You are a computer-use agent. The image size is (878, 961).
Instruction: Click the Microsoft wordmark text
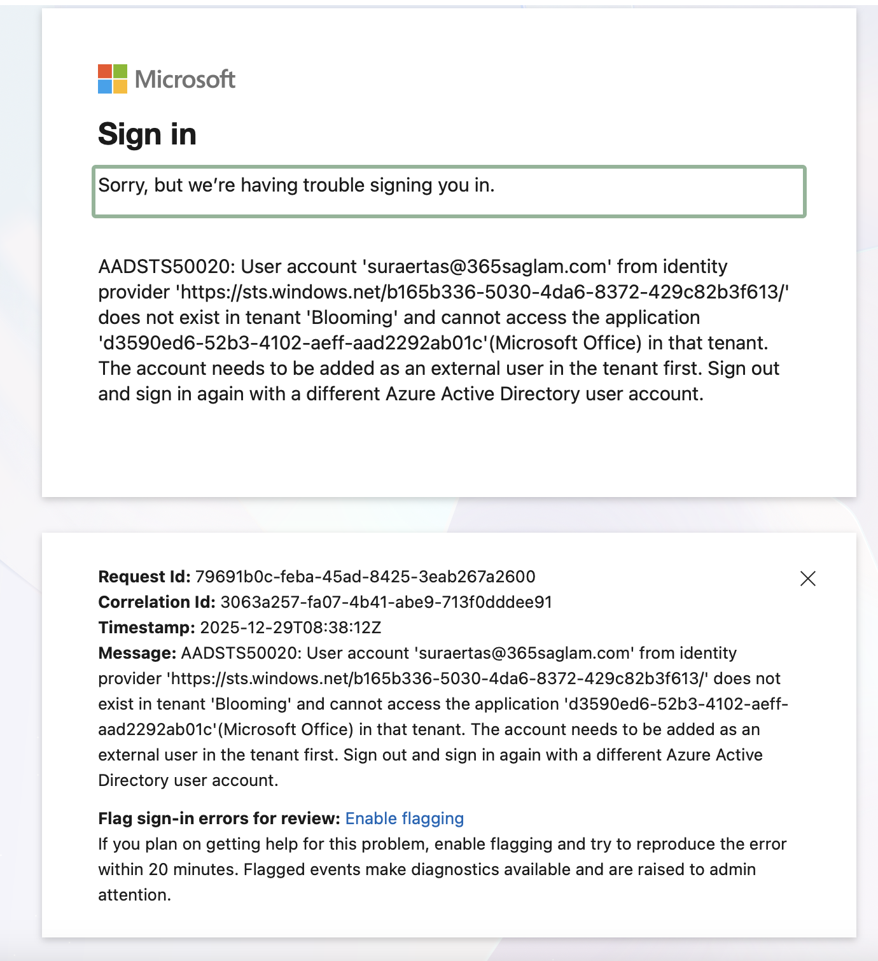[185, 80]
